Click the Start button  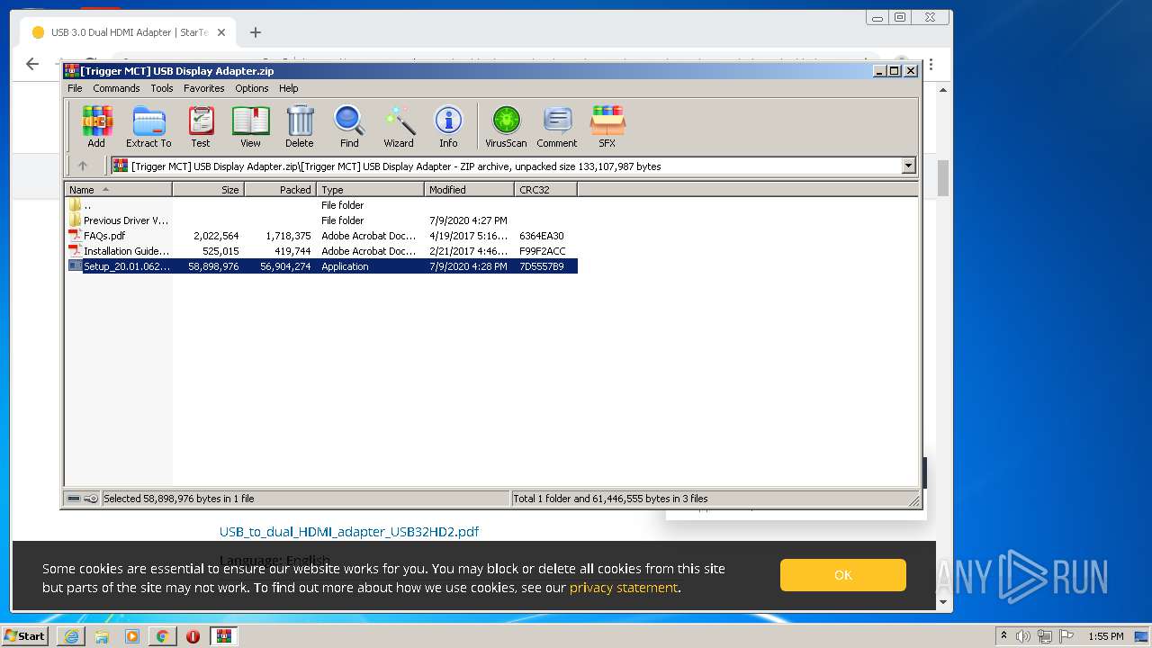(x=25, y=636)
